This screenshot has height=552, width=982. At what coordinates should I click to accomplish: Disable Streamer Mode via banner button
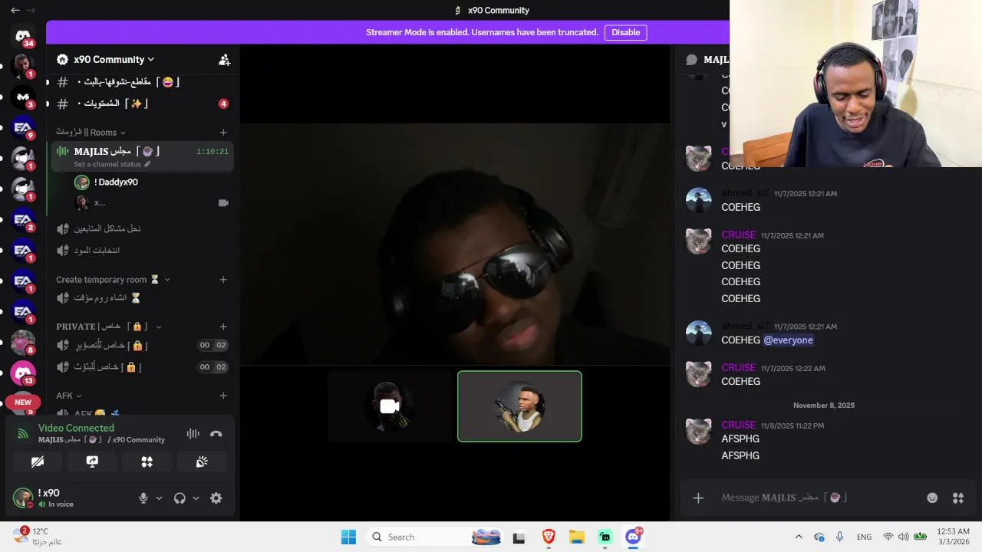pyautogui.click(x=625, y=32)
